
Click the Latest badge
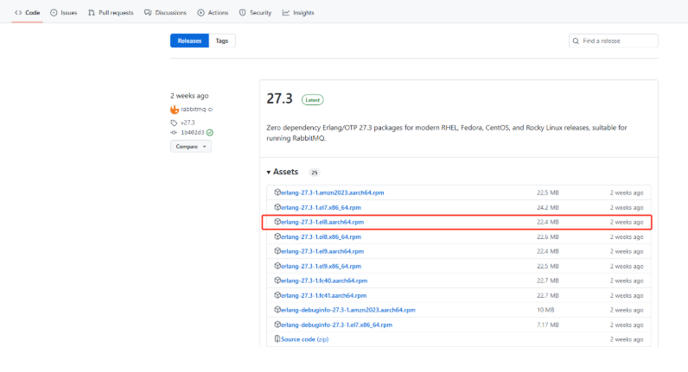tap(312, 100)
